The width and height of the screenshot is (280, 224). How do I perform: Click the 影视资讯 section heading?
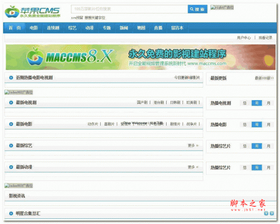point(17,196)
